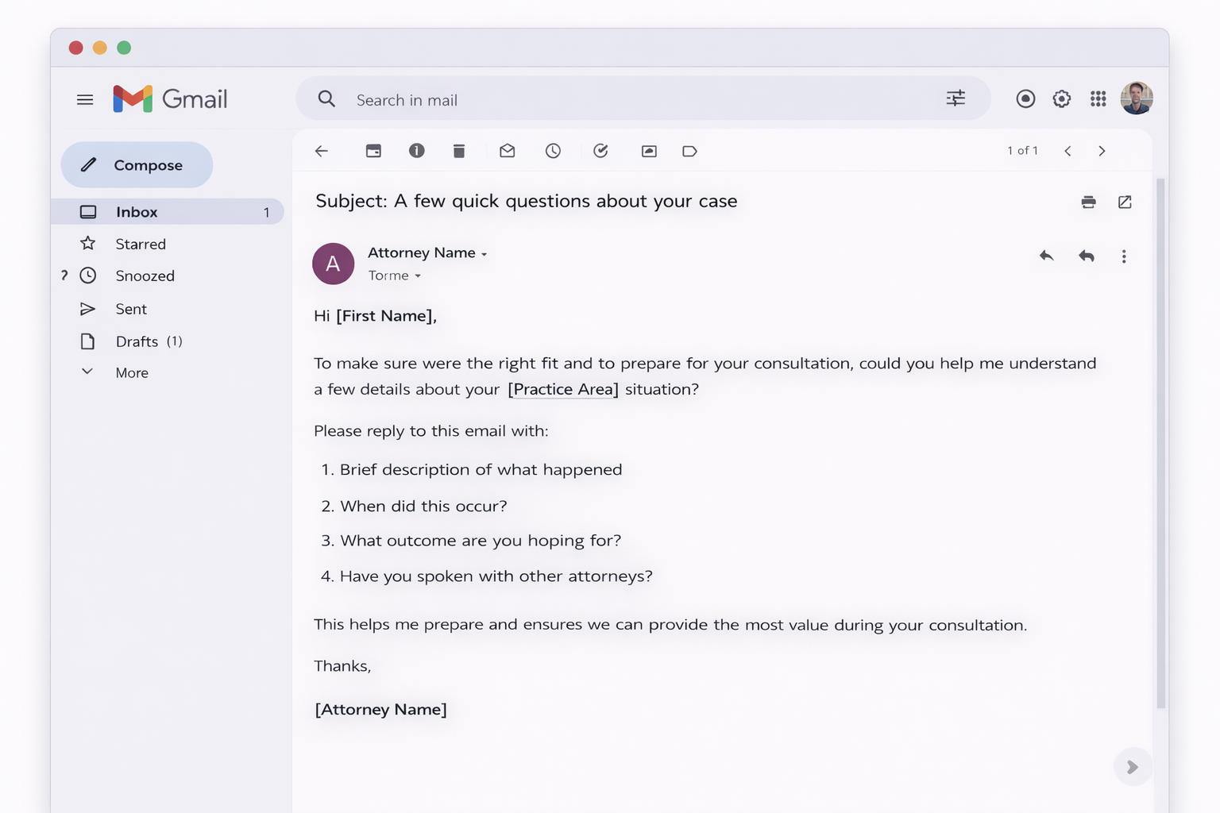Image resolution: width=1220 pixels, height=813 pixels.
Task: Mark the message as unread
Action: click(508, 151)
